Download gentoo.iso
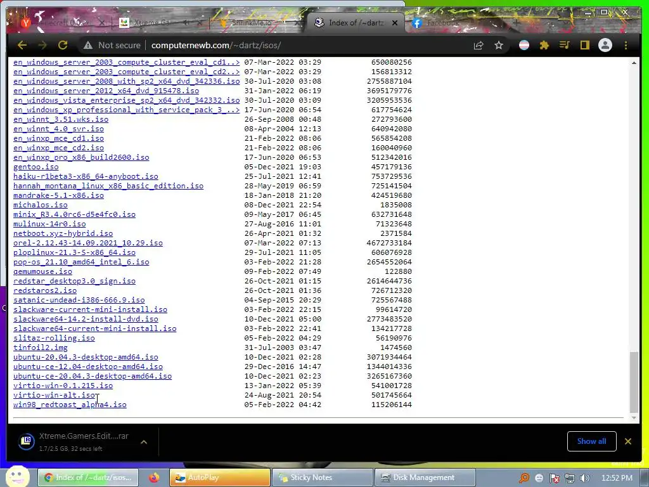This screenshot has height=487, width=649. [36, 167]
